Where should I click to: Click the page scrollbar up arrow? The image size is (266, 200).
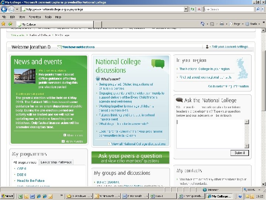click(263, 30)
